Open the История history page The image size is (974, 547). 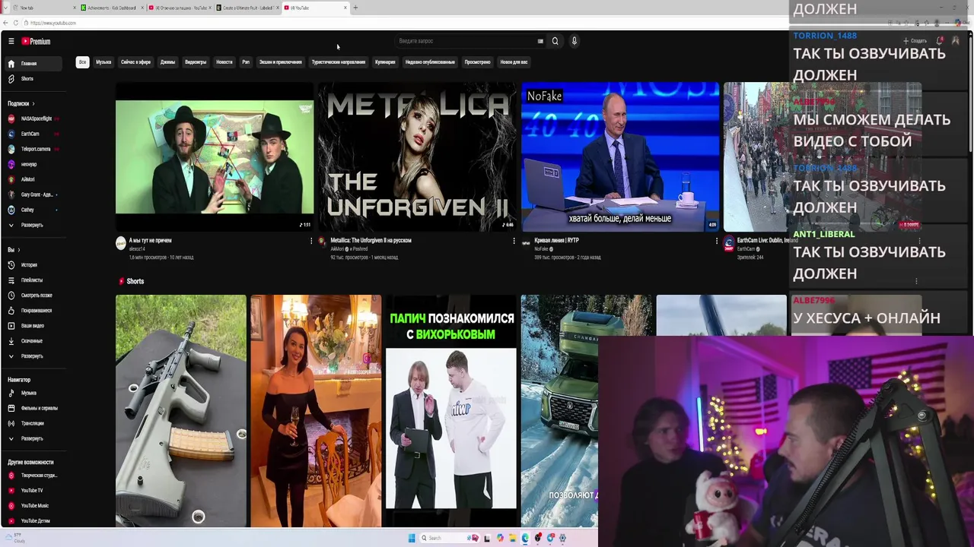[x=33, y=265]
